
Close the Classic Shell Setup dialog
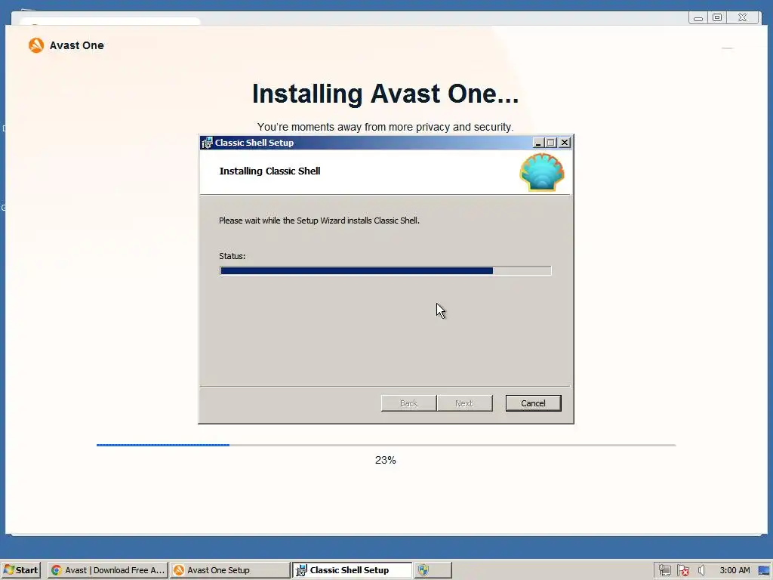click(565, 143)
